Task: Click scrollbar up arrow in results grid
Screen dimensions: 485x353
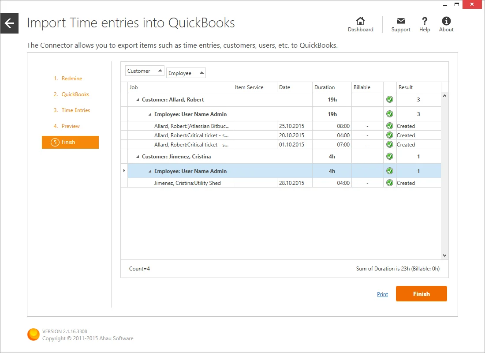Action: click(x=444, y=96)
